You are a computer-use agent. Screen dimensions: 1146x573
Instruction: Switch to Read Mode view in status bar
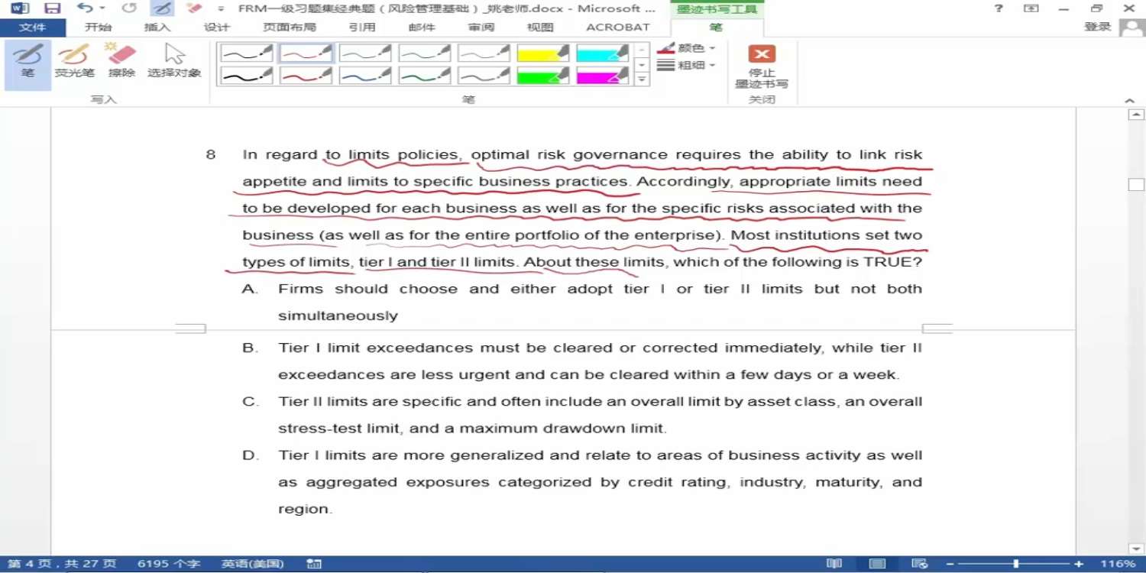pyautogui.click(x=834, y=564)
